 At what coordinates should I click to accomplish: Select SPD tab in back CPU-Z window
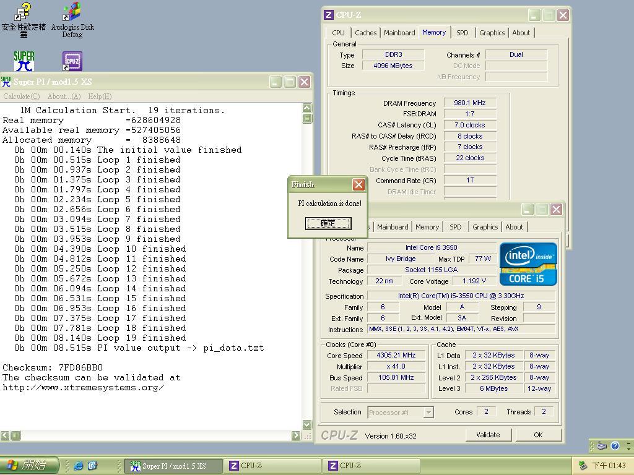(462, 33)
